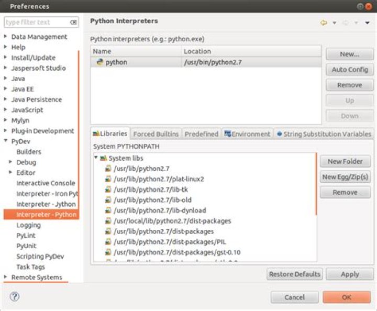Click Remove button beside PYTHONPATH list
Image resolution: width=377 pixels, height=311 pixels.
(x=345, y=192)
